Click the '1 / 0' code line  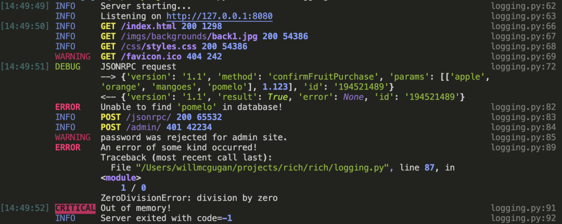(x=133, y=188)
